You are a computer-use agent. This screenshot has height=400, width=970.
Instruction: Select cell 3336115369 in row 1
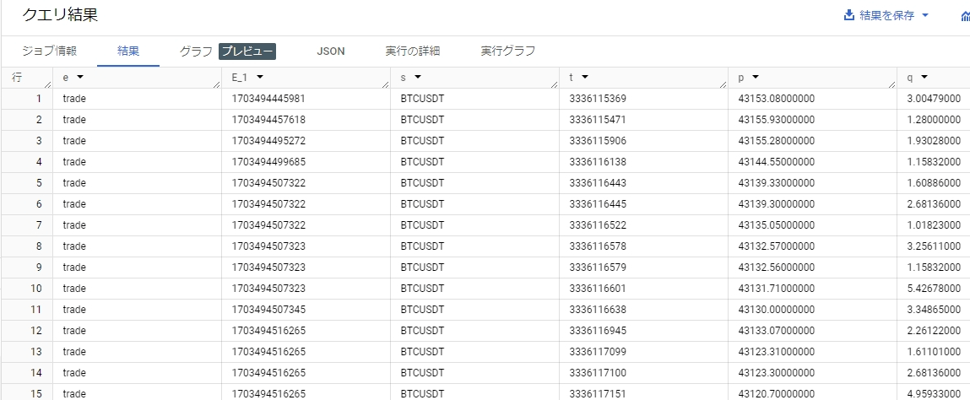pos(598,98)
